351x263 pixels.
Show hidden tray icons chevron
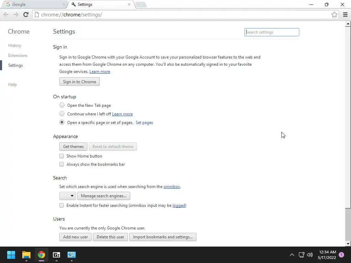(292, 255)
